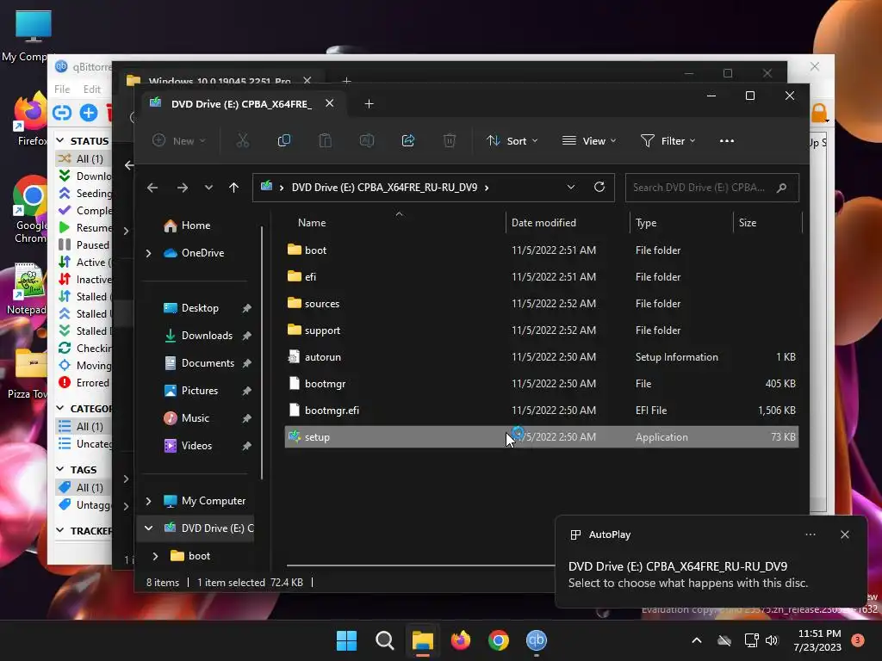Sort by the Type column header
The image size is (882, 661).
click(646, 223)
